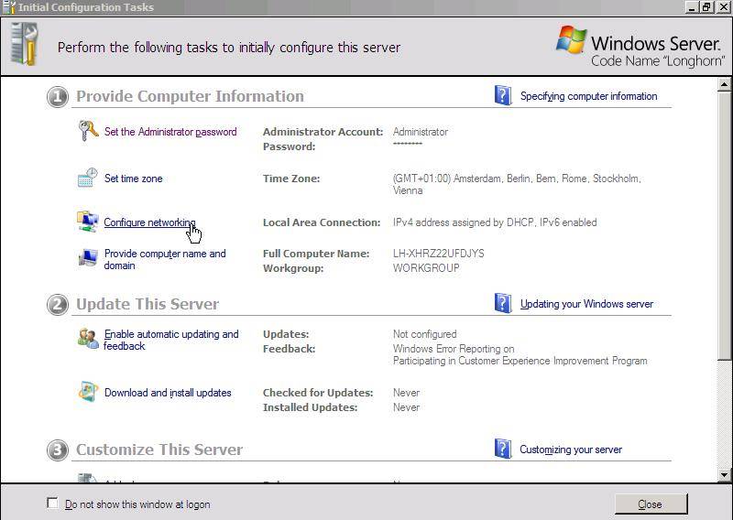Screen dimensions: 733x520
Task: Click the Participating in Customer Experience Improvement Program text
Action: coord(520,361)
